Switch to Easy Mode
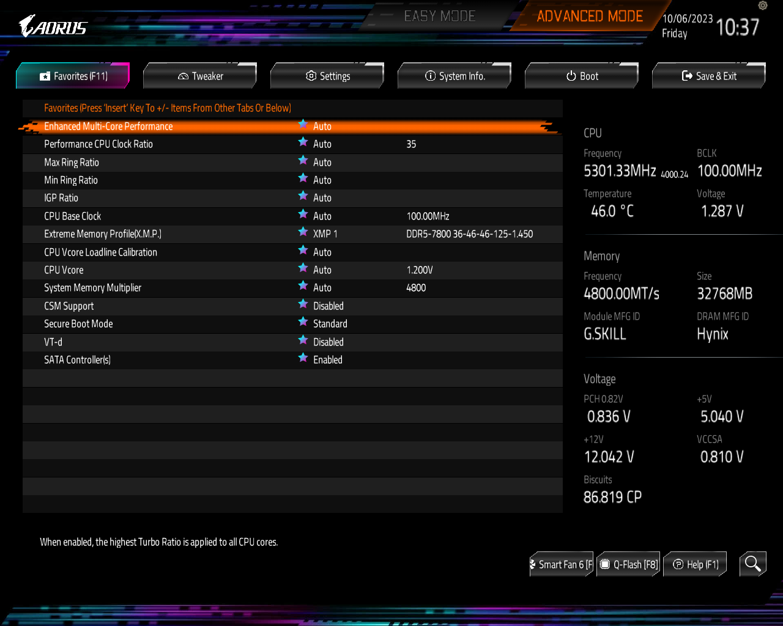Image resolution: width=783 pixels, height=626 pixels. (x=440, y=17)
